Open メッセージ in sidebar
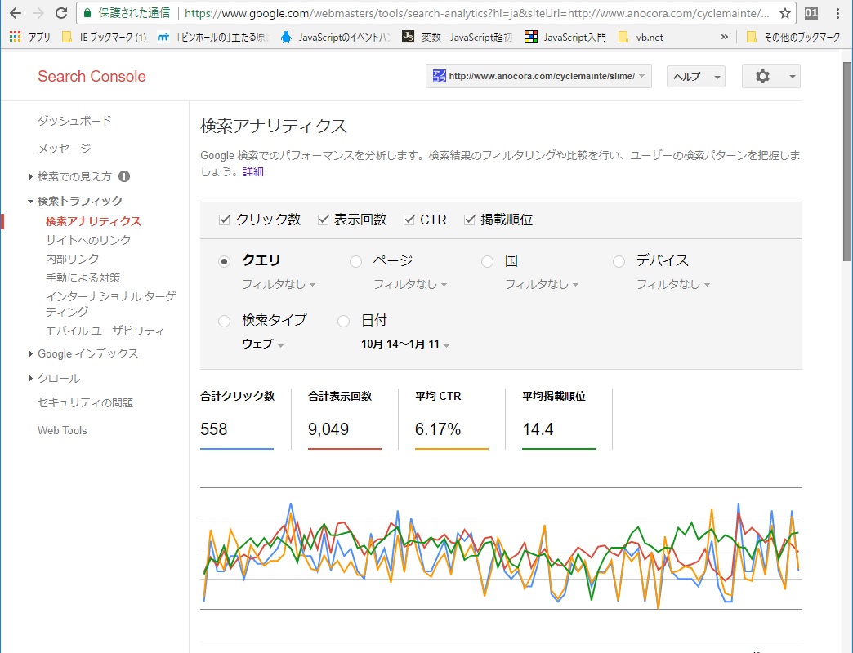 pyautogui.click(x=65, y=149)
